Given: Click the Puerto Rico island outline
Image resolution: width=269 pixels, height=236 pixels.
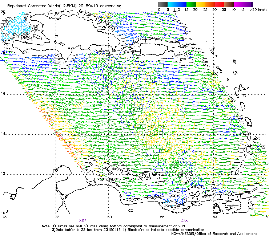Looking at the screenshot, I should (154, 49).
